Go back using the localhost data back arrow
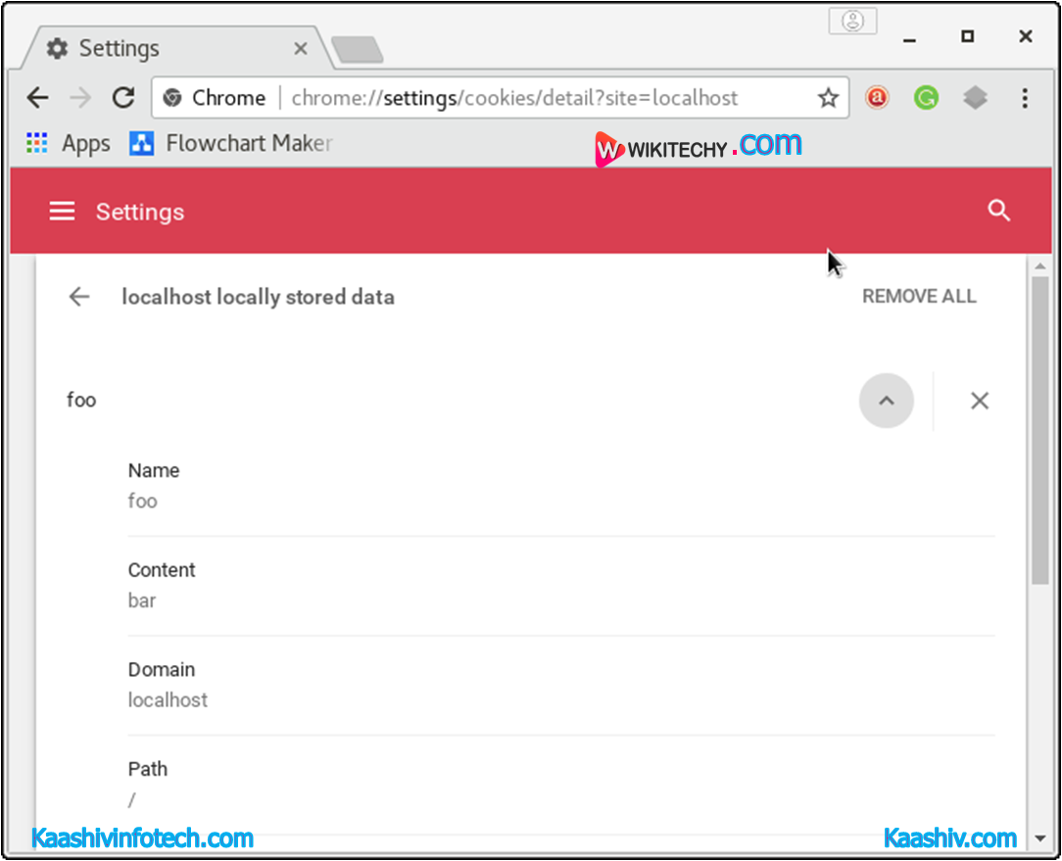The width and height of the screenshot is (1062, 861). pos(79,297)
